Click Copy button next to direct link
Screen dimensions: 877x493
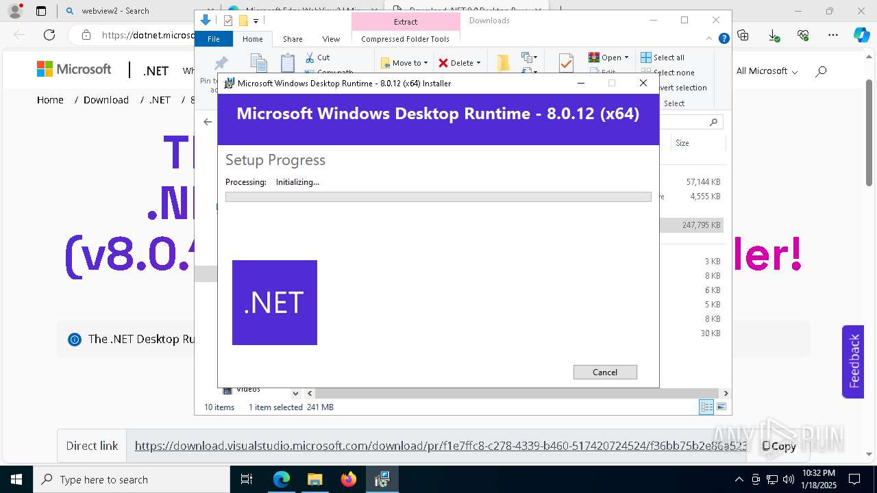tap(780, 446)
